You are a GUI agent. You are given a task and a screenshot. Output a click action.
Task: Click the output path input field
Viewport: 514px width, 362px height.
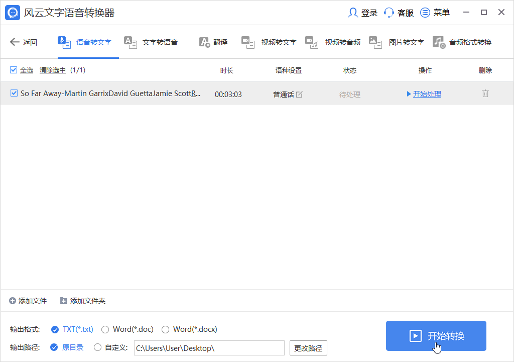tap(209, 347)
